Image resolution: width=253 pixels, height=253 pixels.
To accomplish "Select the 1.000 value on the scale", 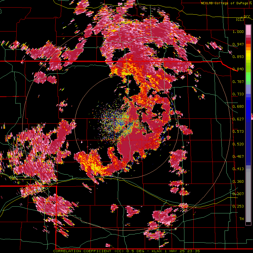I will (x=238, y=31).
